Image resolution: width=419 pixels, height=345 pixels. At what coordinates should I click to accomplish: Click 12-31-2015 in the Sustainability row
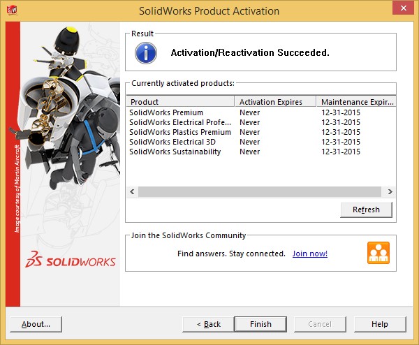[341, 152]
